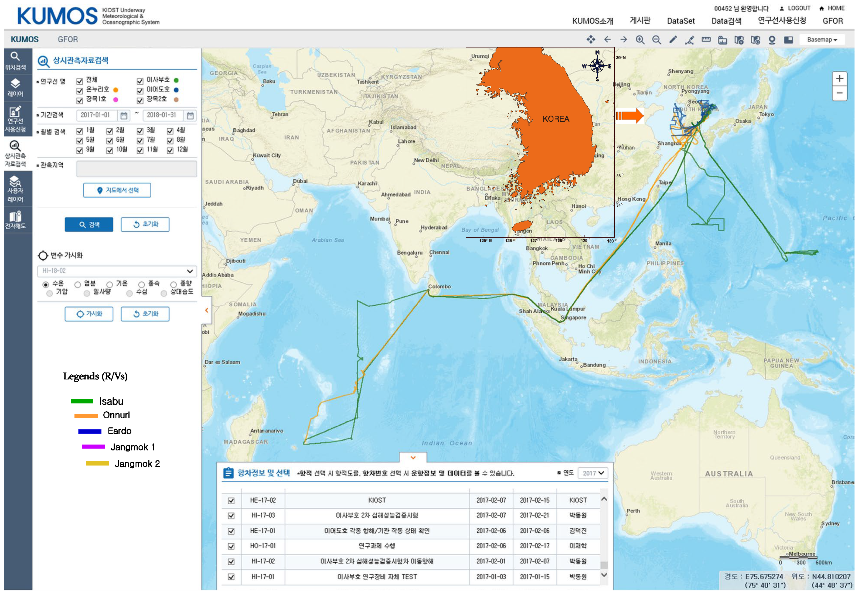Click the overview map toggle icon
Screen dimensions: 858x595
(x=788, y=40)
